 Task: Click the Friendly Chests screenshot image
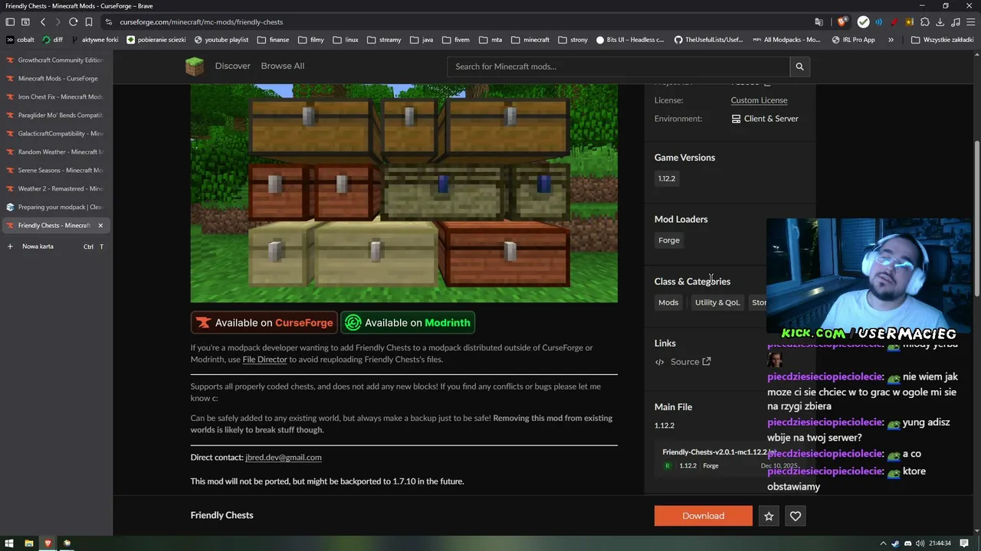click(x=404, y=193)
